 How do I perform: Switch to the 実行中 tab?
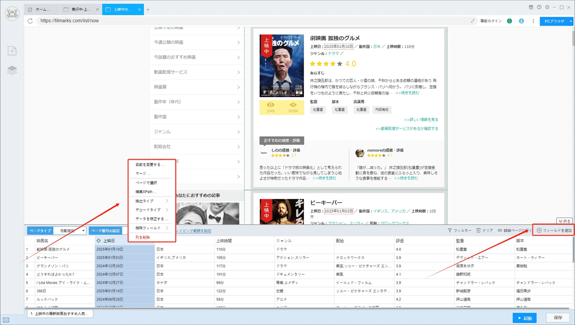pyautogui.click(x=81, y=9)
